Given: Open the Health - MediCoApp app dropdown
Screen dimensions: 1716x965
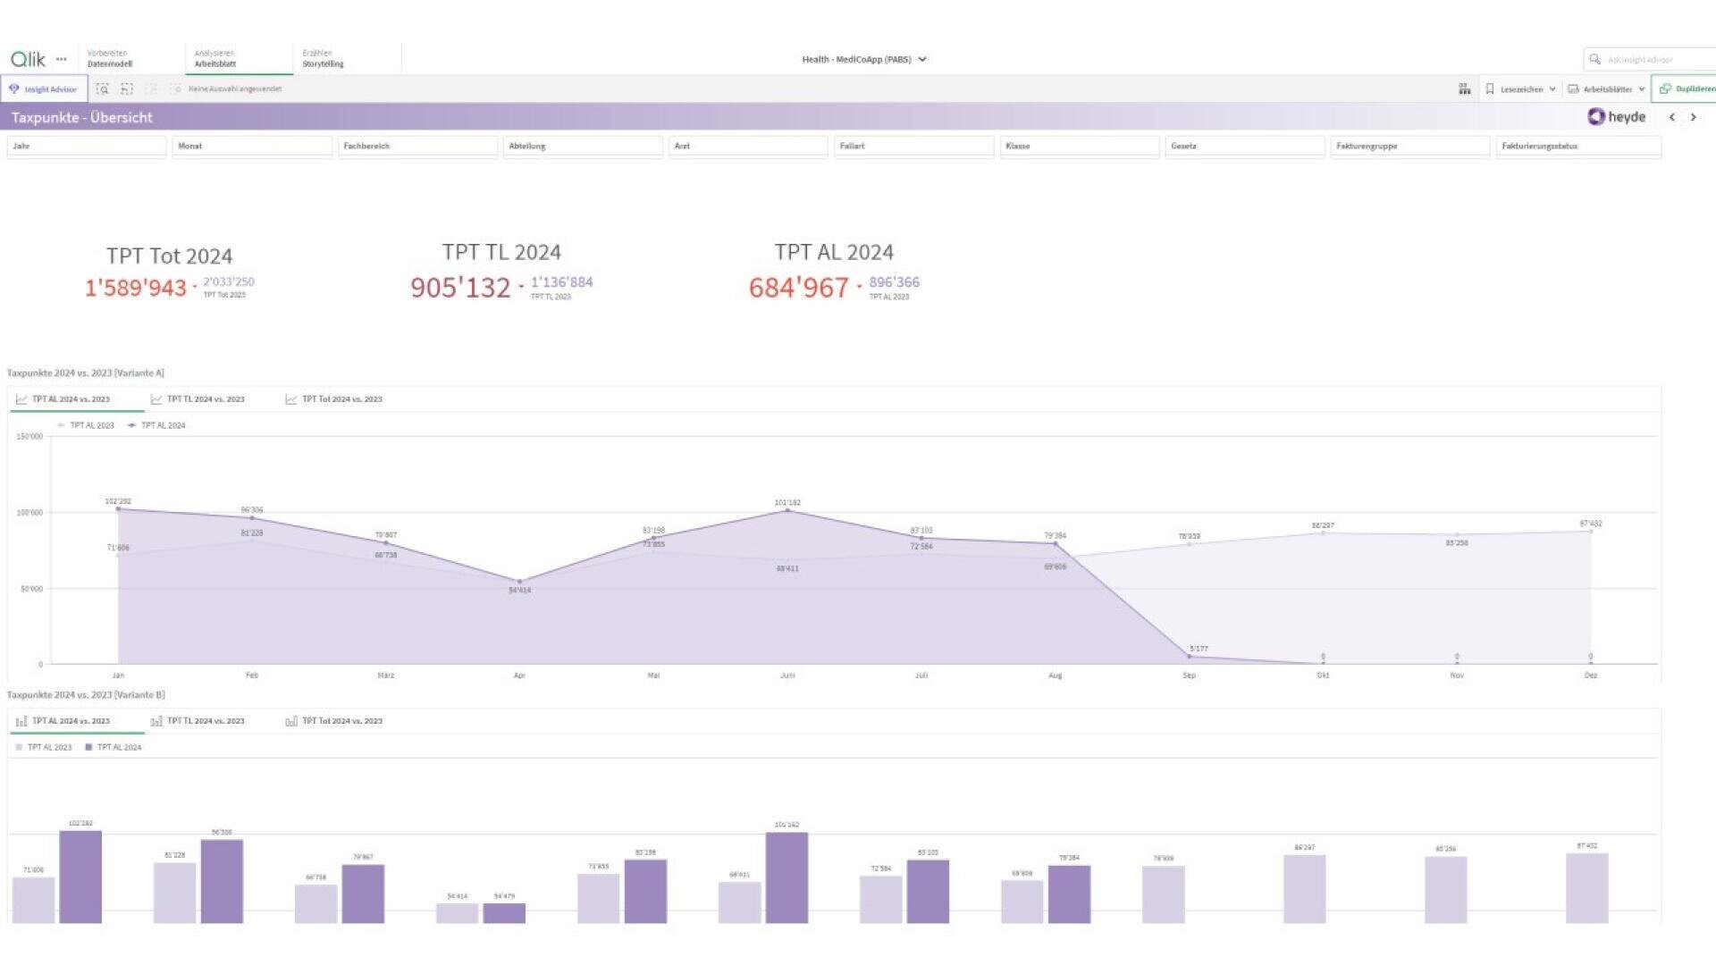Looking at the screenshot, I should point(864,59).
